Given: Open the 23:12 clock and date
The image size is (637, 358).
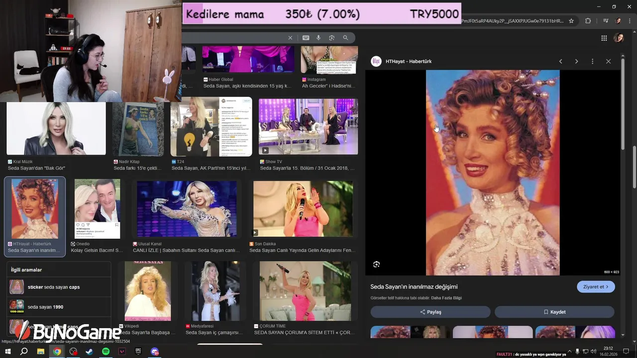Looking at the screenshot, I should point(608,352).
